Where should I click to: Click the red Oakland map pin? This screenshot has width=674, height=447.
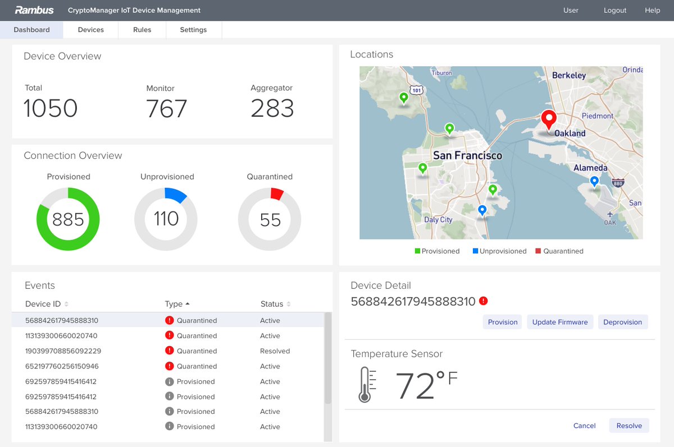pyautogui.click(x=548, y=121)
